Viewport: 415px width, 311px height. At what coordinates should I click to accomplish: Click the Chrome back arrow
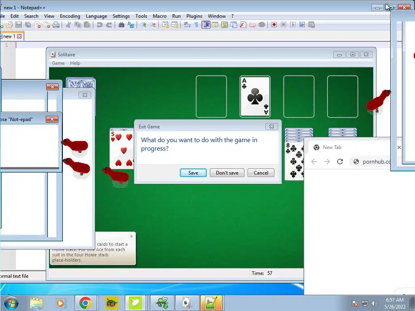pyautogui.click(x=314, y=162)
